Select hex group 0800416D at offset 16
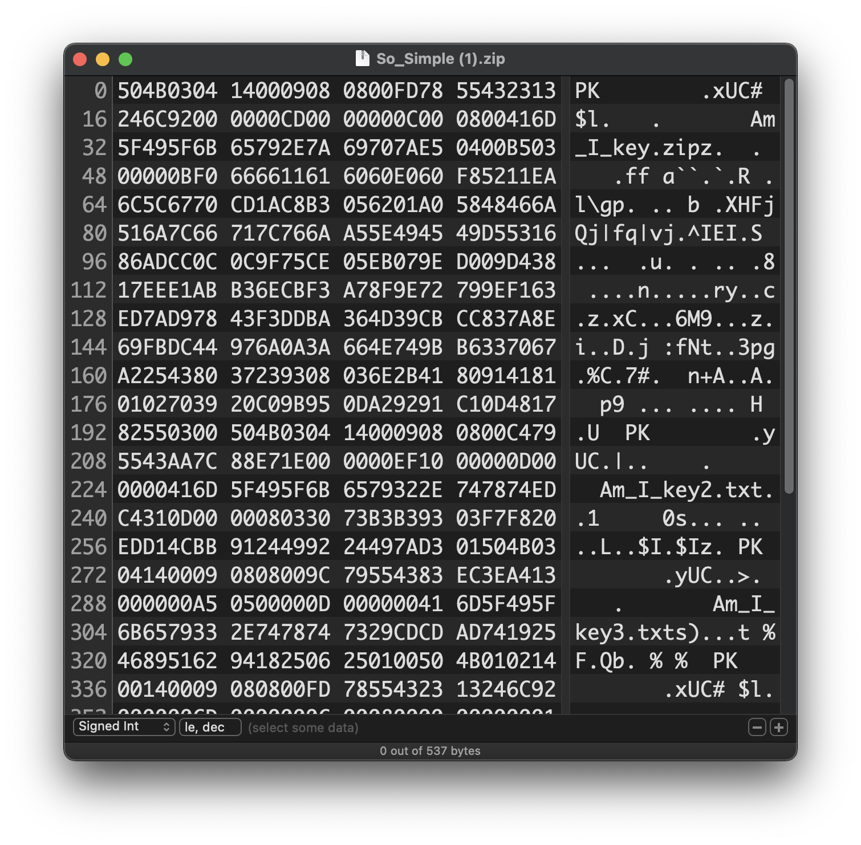 (x=506, y=119)
